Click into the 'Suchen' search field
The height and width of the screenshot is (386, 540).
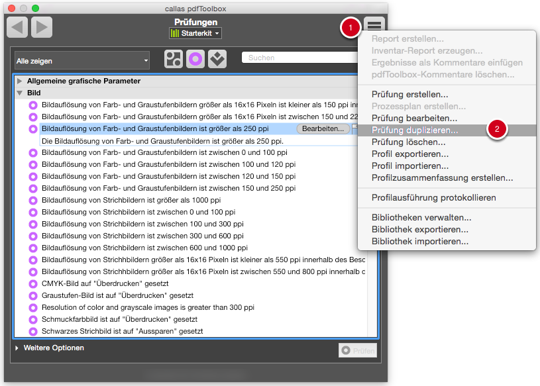click(x=299, y=58)
